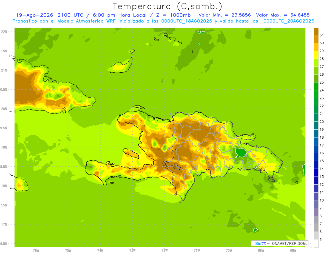329x254 pixels.
Task: Click the colorbar value label '26'
Action: [x=322, y=75]
